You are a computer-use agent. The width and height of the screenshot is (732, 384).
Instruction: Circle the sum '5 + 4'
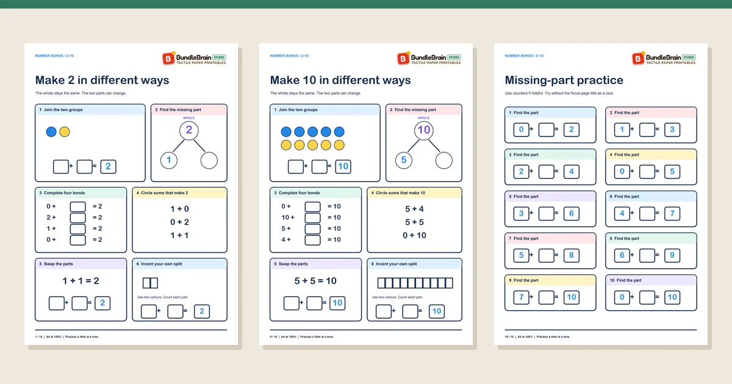point(415,209)
